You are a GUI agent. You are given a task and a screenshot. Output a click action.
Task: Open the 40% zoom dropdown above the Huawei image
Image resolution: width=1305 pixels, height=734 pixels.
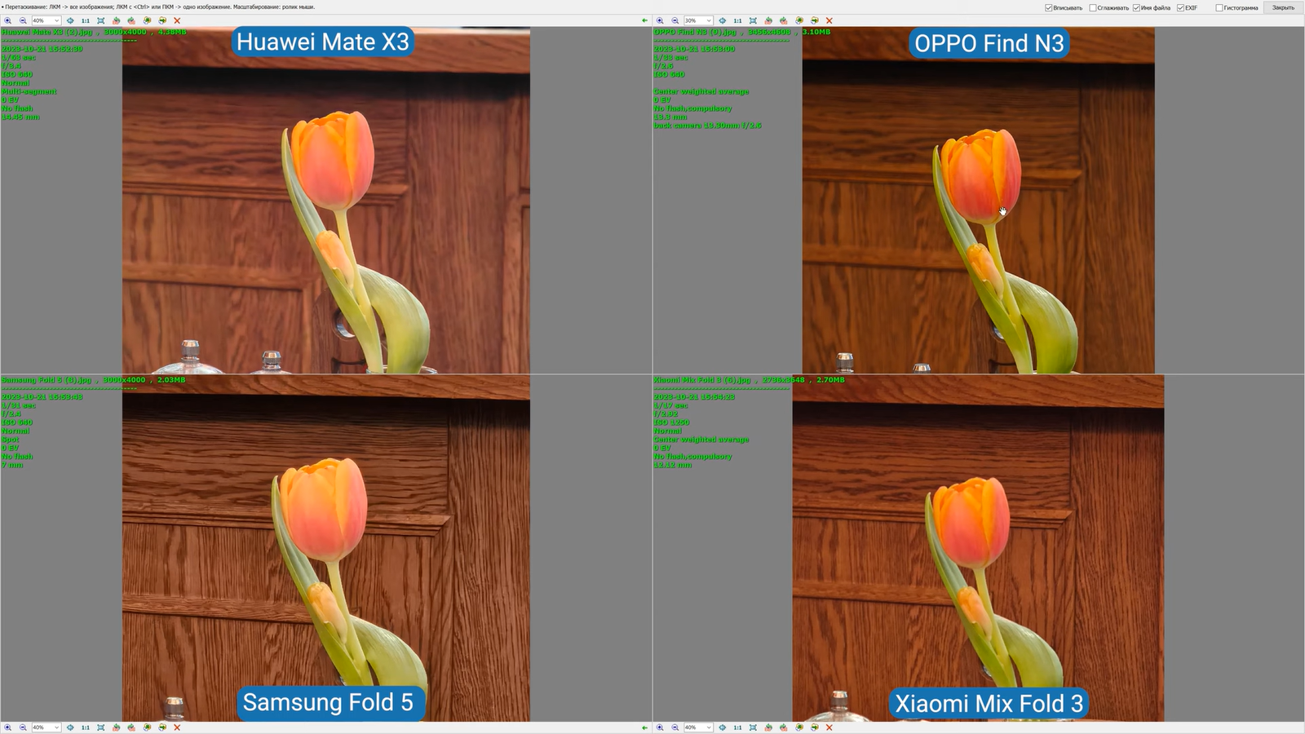[x=46, y=20]
